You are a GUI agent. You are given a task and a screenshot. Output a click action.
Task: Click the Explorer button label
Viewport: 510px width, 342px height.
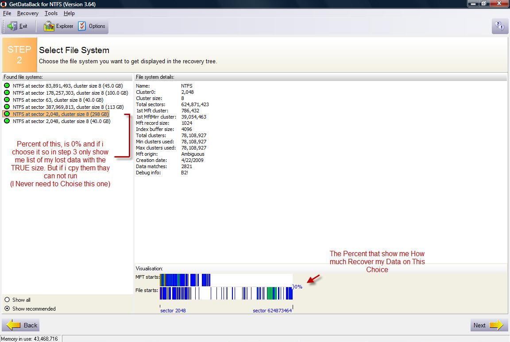coord(65,26)
